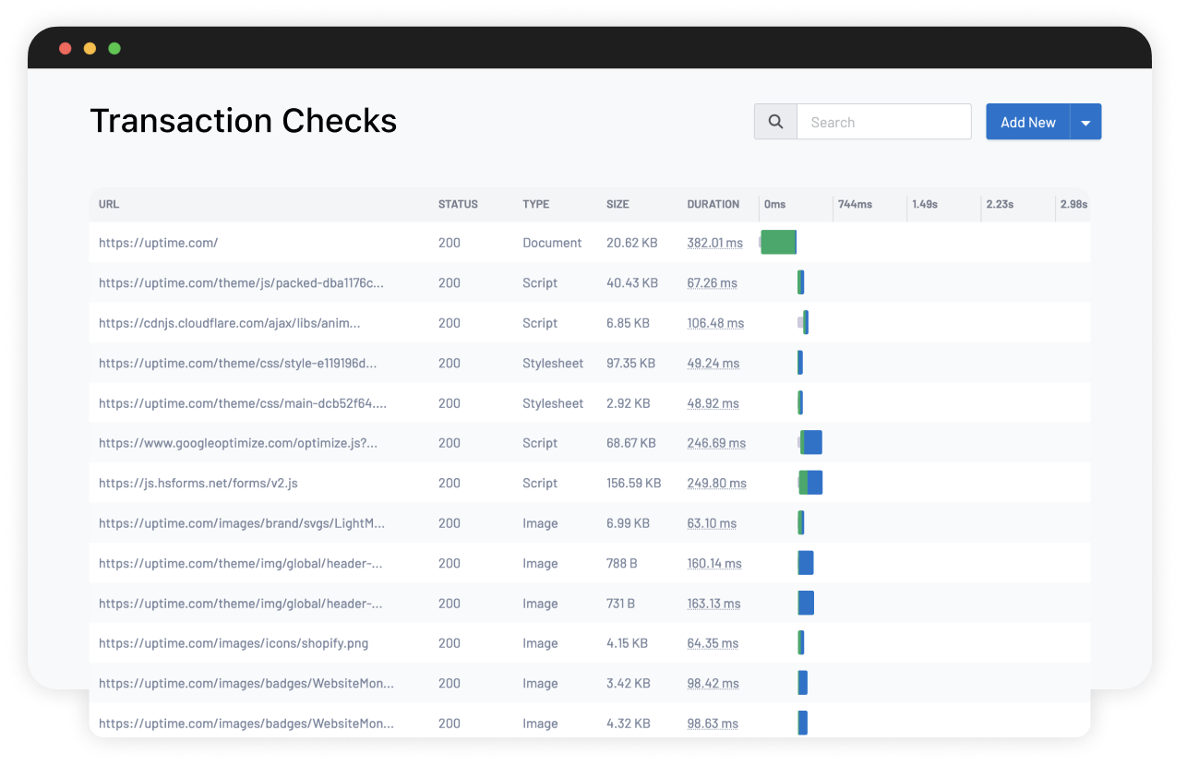Sort by the URL column header
Viewport: 1187px width, 766px height.
[109, 204]
